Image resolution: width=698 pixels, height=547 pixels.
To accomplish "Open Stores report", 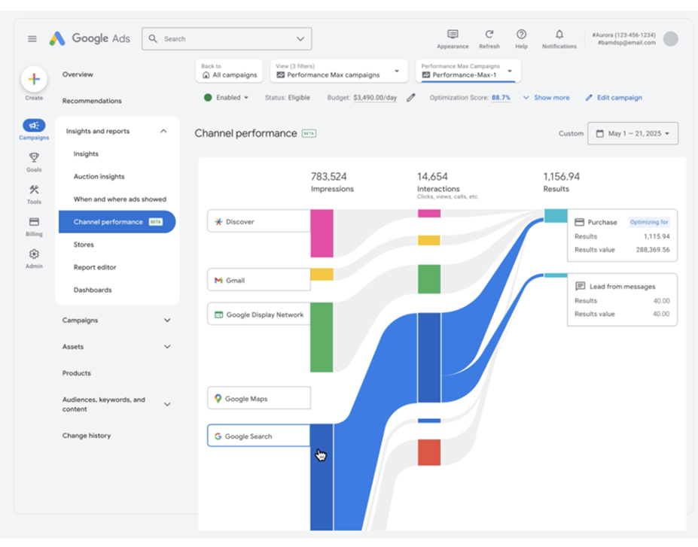I will [84, 245].
